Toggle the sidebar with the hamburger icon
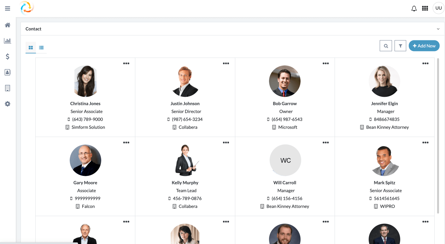445x244 pixels. point(7,8)
